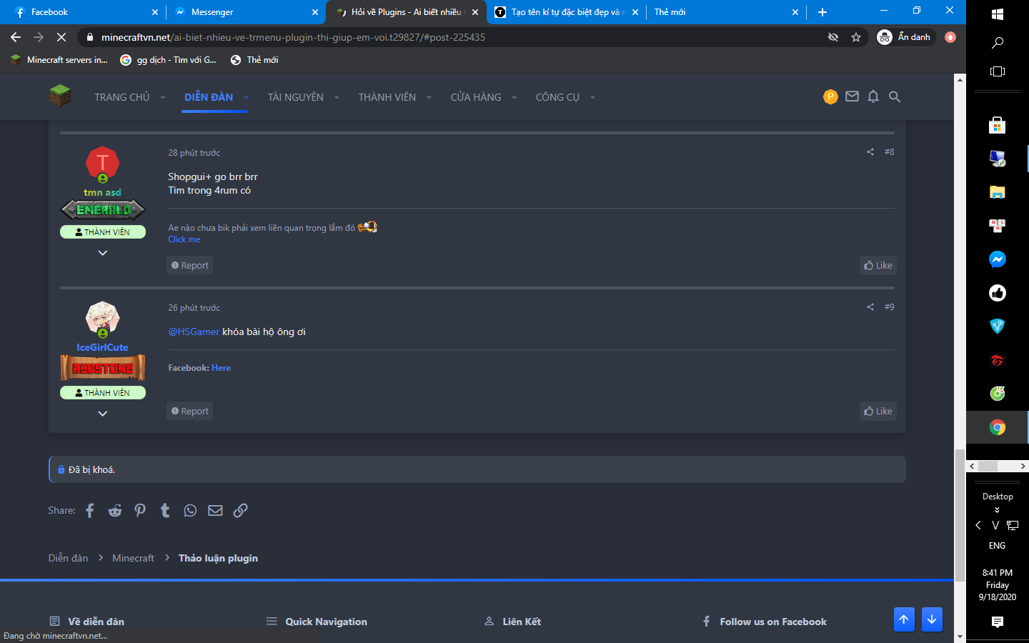1029x643 pixels.
Task: Share thread by email icon
Action: [215, 510]
